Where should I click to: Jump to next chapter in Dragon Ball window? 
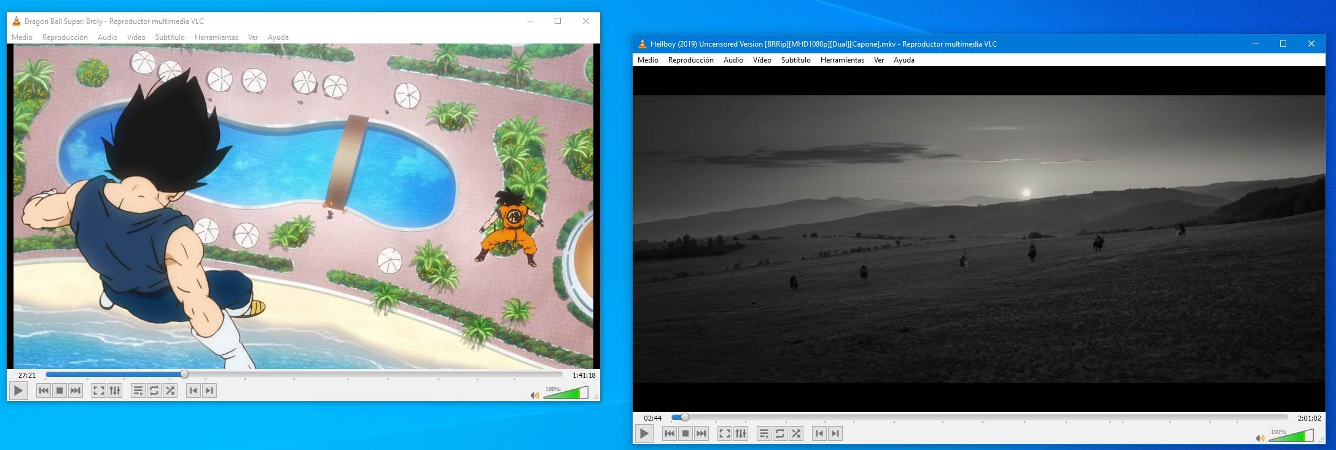coord(209,391)
